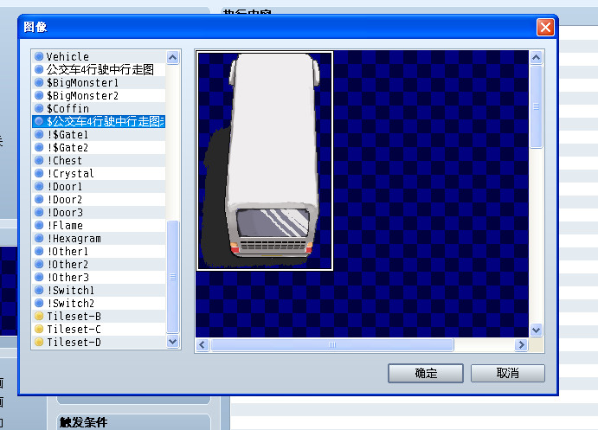The height and width of the screenshot is (430, 598).
Task: Choose !Door3 in the list
Action: 99,212
